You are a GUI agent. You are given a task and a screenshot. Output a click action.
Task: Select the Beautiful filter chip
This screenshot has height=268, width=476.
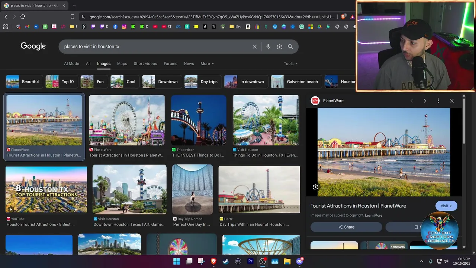pyautogui.click(x=24, y=82)
